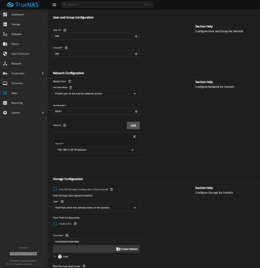Click the search magnifier icon
Screen dimensions: 260x268
pyautogui.click(x=65, y=4)
